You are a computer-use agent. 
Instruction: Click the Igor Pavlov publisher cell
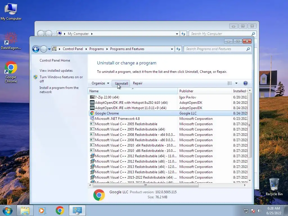pos(188,97)
